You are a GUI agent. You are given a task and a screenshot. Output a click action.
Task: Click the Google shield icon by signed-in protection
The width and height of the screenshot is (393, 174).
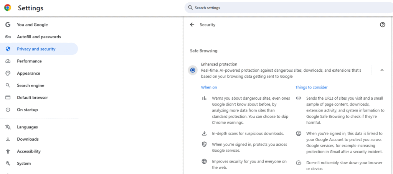tap(204, 144)
